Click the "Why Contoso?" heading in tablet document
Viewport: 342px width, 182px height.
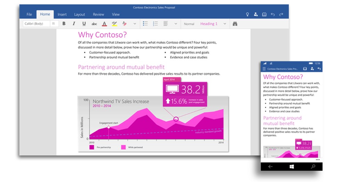[x=102, y=35]
